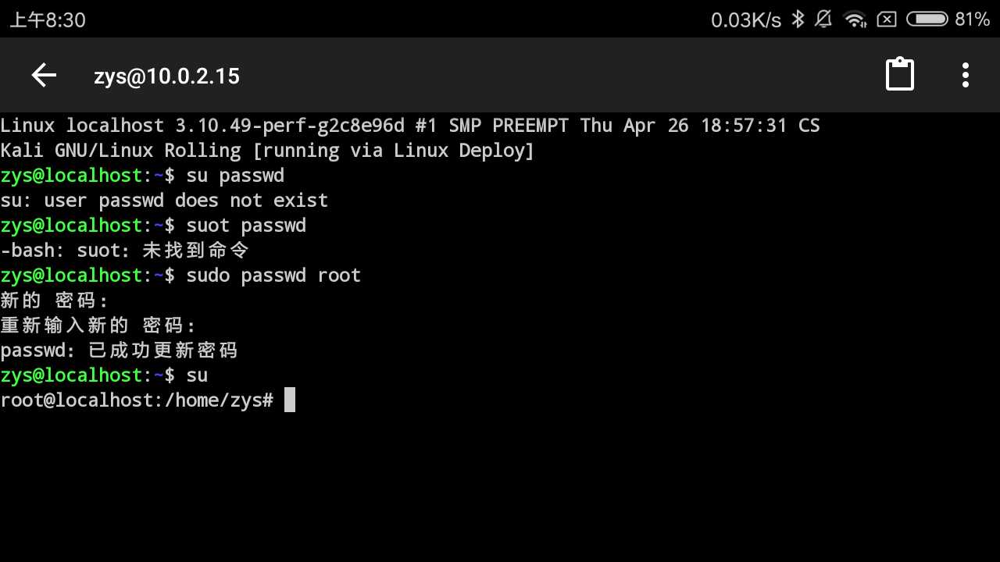Viewport: 1000px width, 562px height.
Task: Open the three-dot overflow menu
Action: point(966,75)
